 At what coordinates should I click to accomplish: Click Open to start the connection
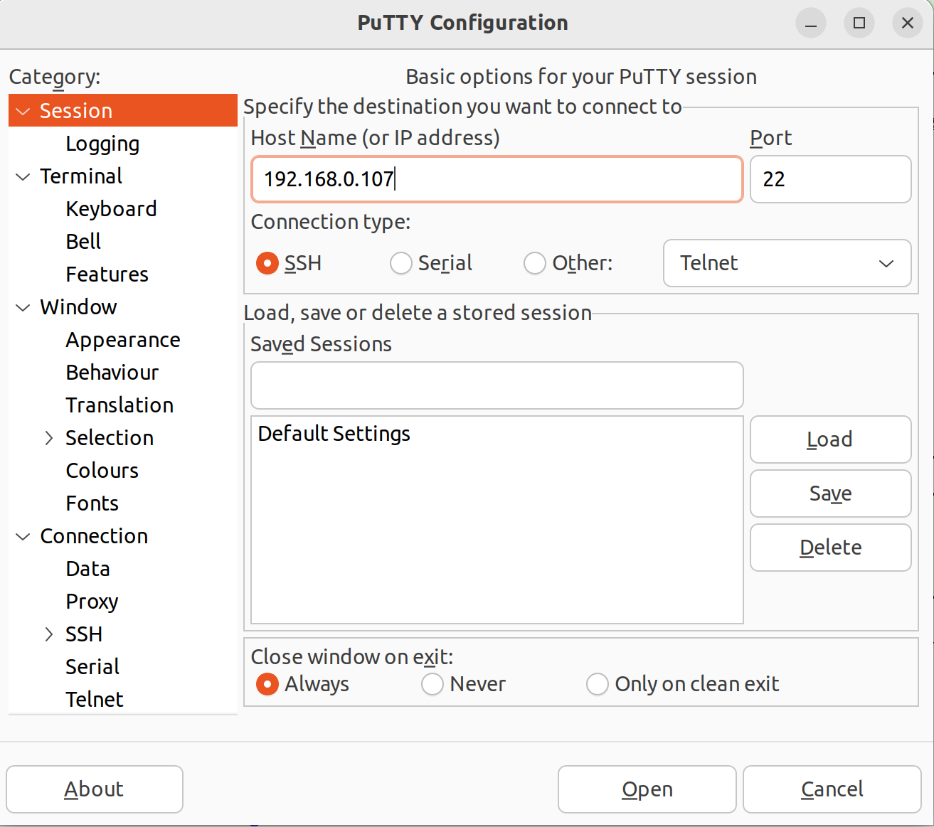(x=647, y=789)
